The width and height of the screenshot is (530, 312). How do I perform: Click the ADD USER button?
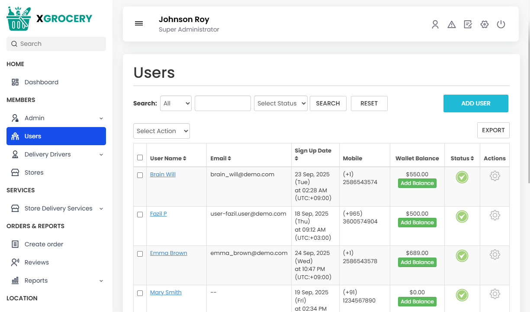click(475, 103)
